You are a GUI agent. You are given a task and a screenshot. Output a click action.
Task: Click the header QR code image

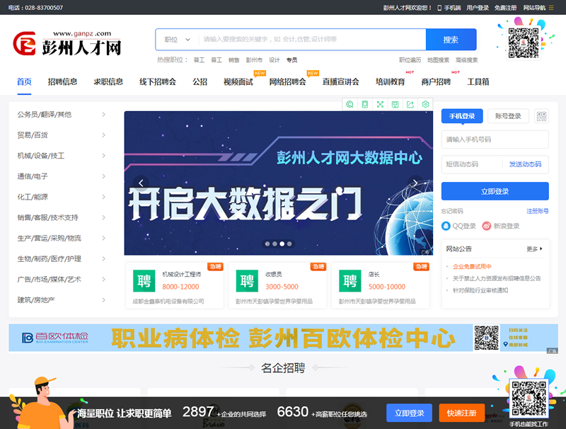tap(524, 42)
